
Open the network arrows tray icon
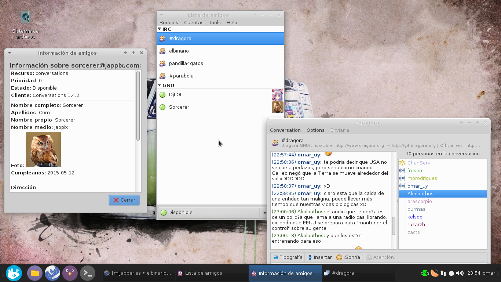coord(443,273)
